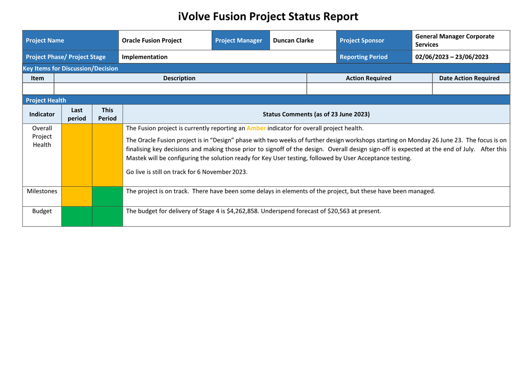Select the 'Project Sponsor' label cell
519x367 pixels.
coord(375,41)
